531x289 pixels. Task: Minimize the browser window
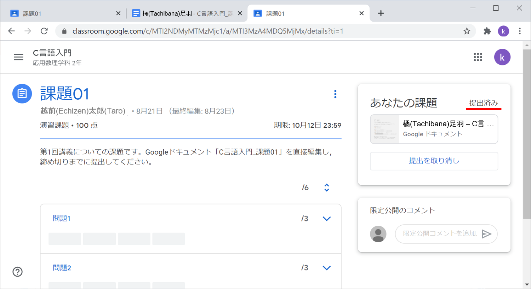click(x=473, y=8)
